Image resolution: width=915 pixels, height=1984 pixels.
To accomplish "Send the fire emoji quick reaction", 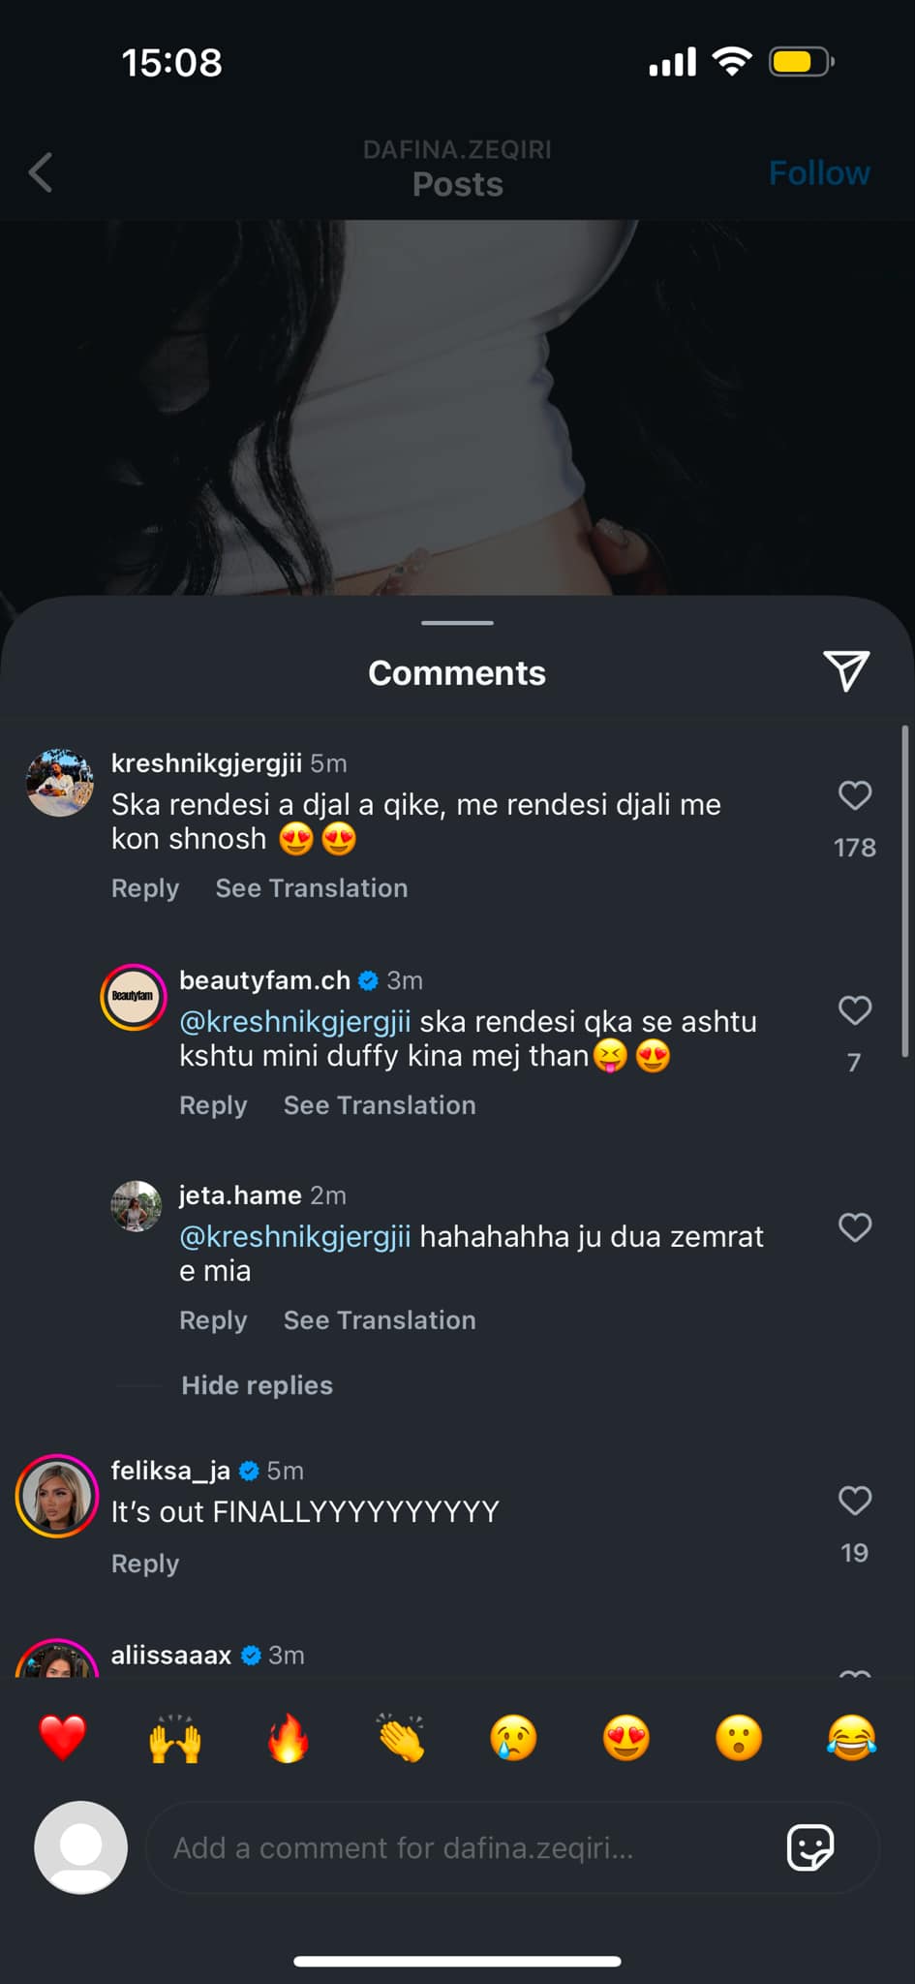I will coord(288,1737).
